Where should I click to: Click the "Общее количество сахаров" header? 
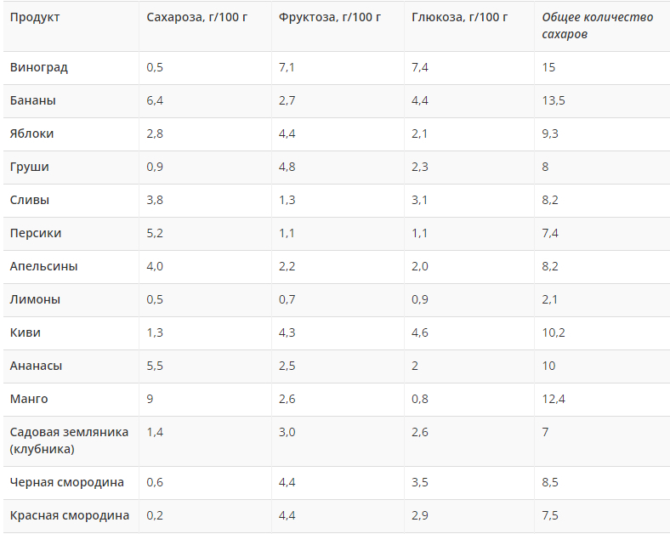click(597, 26)
